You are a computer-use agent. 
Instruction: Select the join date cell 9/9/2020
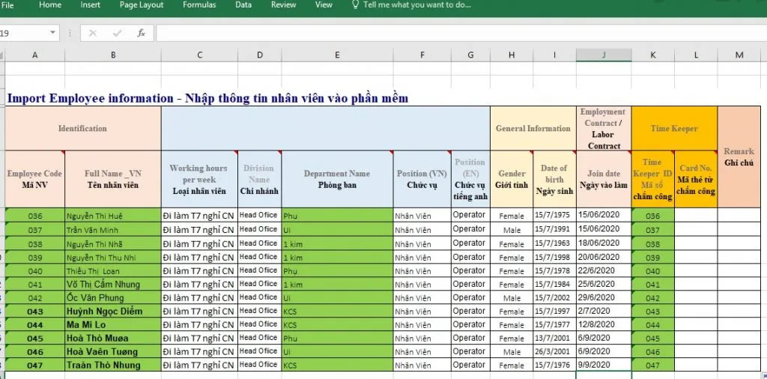pos(604,365)
